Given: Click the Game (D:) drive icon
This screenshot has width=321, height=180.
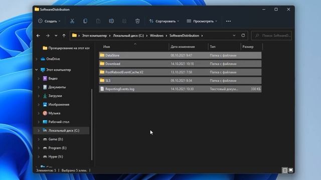Looking at the screenshot, I should [x=45, y=139].
